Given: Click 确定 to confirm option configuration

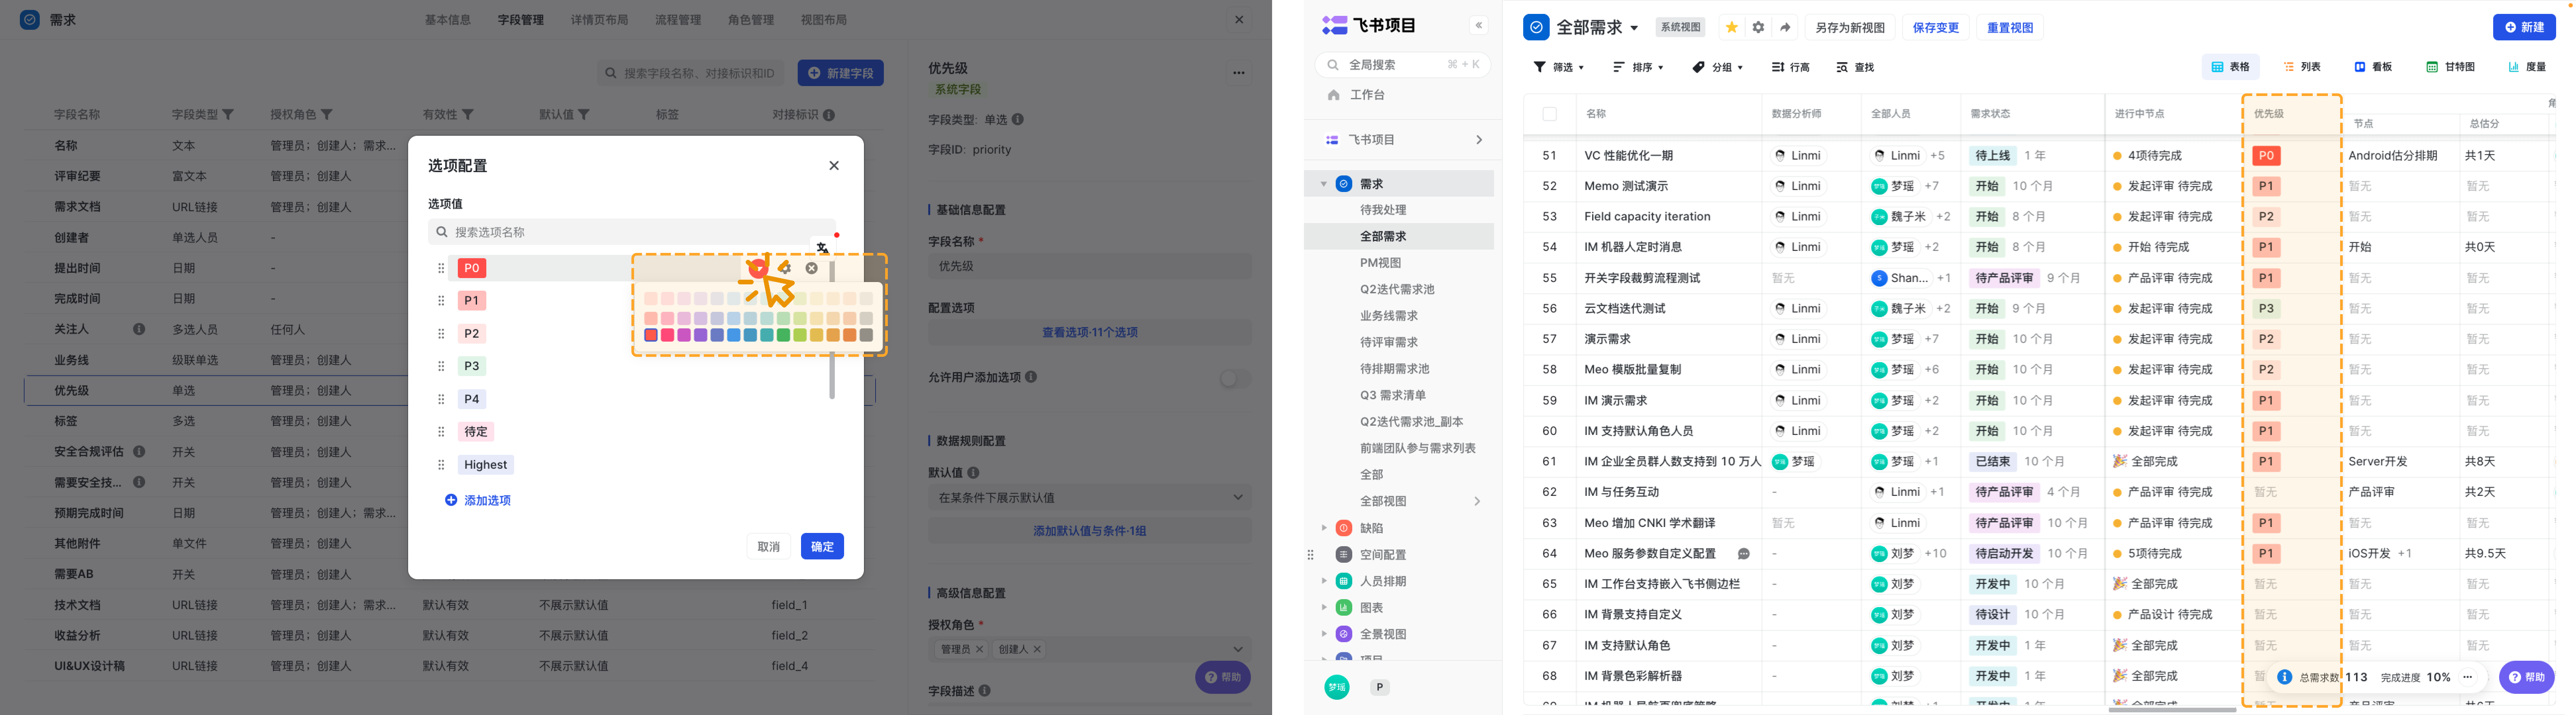Looking at the screenshot, I should pyautogui.click(x=822, y=546).
